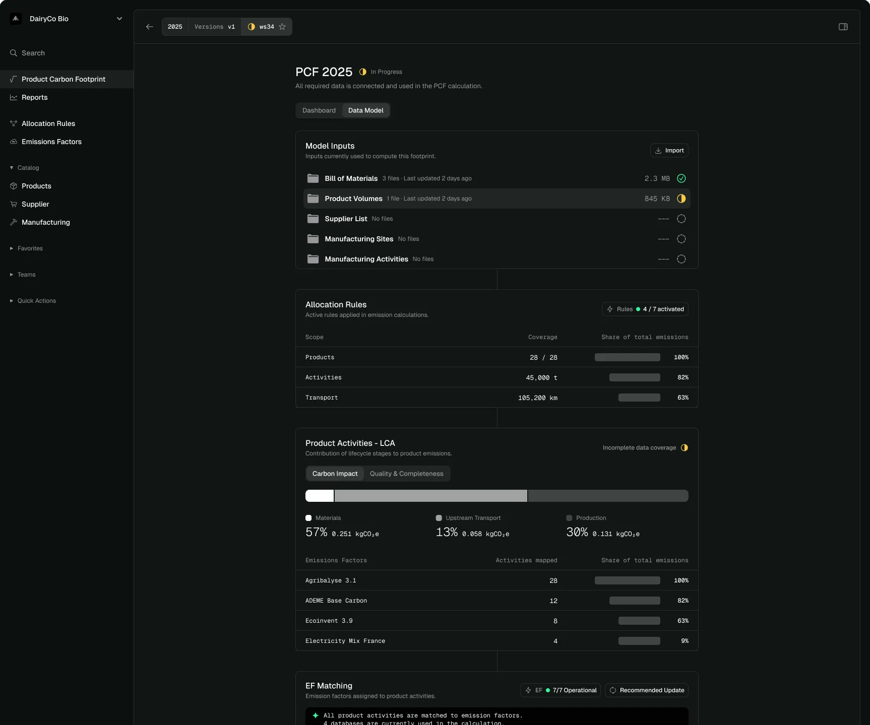The height and width of the screenshot is (725, 870).
Task: Open the Supplier List row label
Action: (x=346, y=219)
